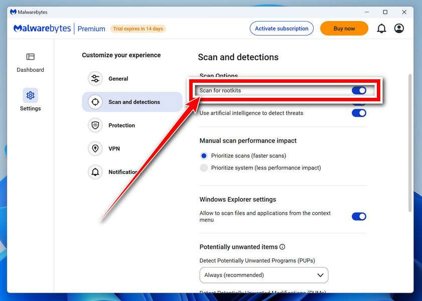
Task: Click 'Use artificial intelligence to detect threats' text
Action: (251, 113)
